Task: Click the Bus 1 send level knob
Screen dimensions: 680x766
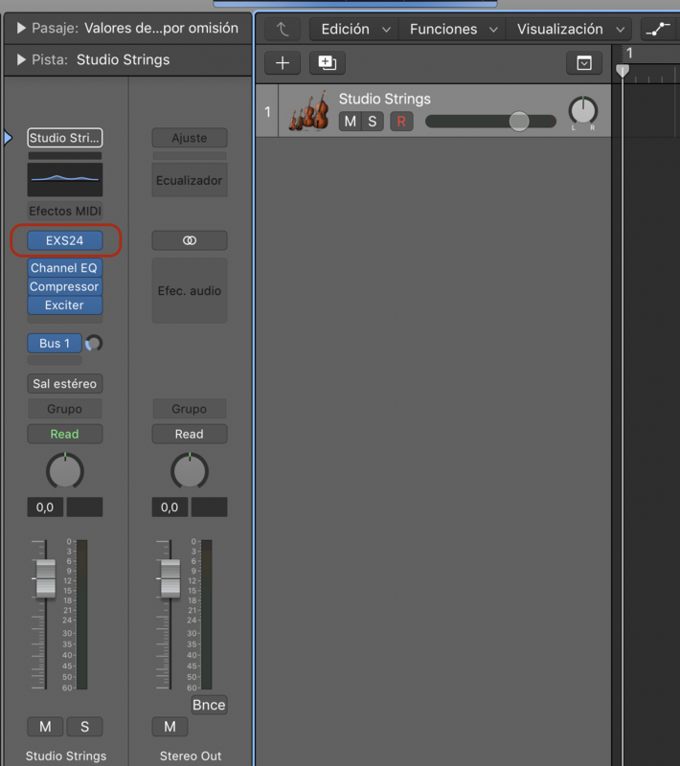Action: [x=94, y=343]
